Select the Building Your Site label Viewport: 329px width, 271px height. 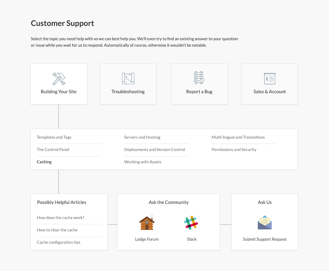click(59, 92)
